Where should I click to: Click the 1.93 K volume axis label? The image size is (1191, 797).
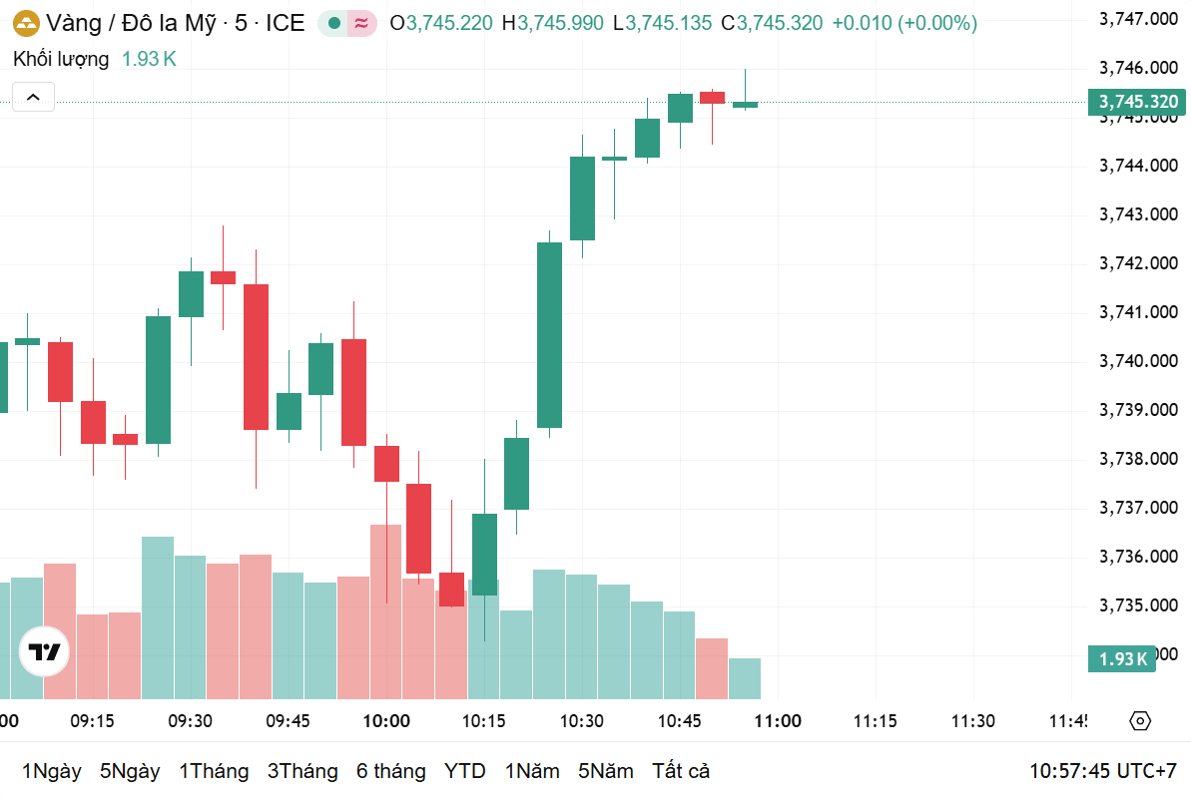point(1122,659)
